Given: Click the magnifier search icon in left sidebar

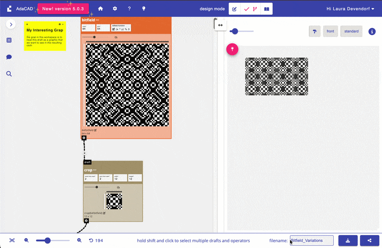Looking at the screenshot, I should click(x=9, y=74).
